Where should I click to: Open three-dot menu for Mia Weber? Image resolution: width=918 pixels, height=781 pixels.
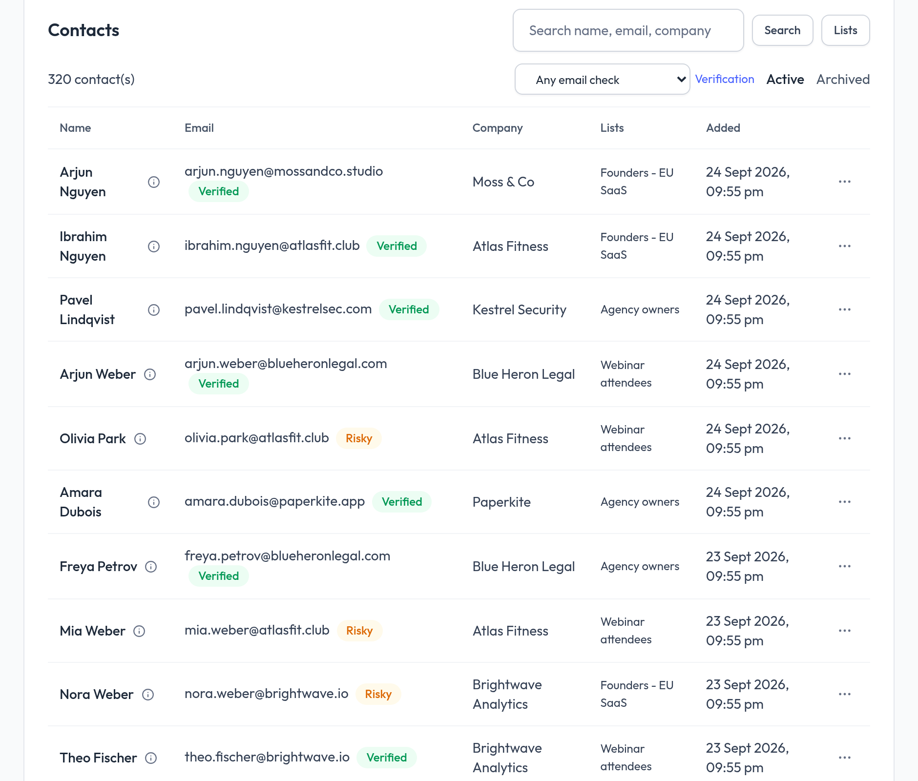[845, 631]
